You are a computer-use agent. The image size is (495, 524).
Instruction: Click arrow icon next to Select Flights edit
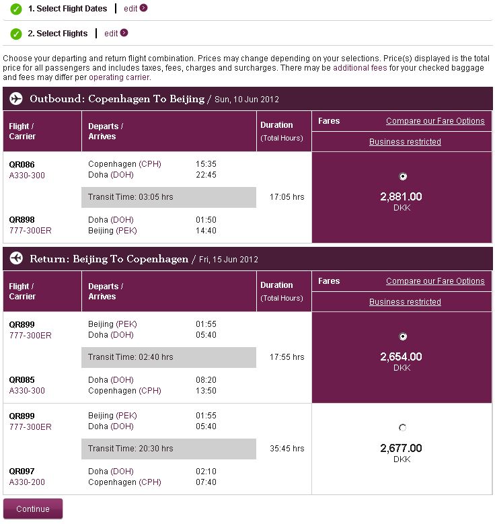pyautogui.click(x=124, y=33)
